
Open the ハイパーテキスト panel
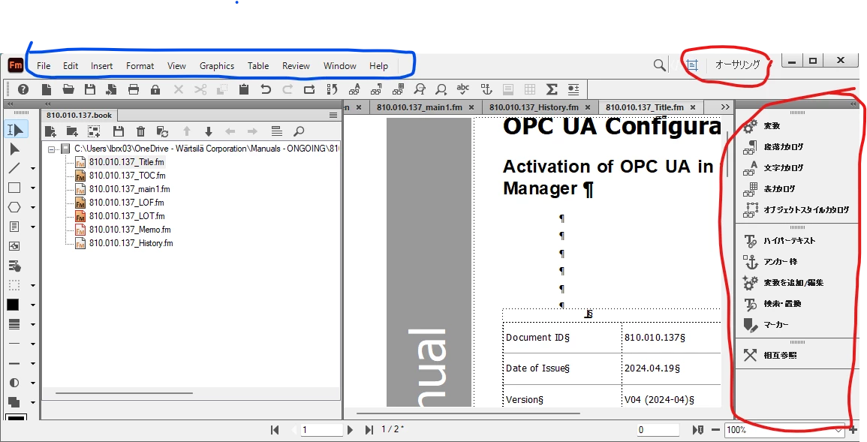(x=790, y=241)
